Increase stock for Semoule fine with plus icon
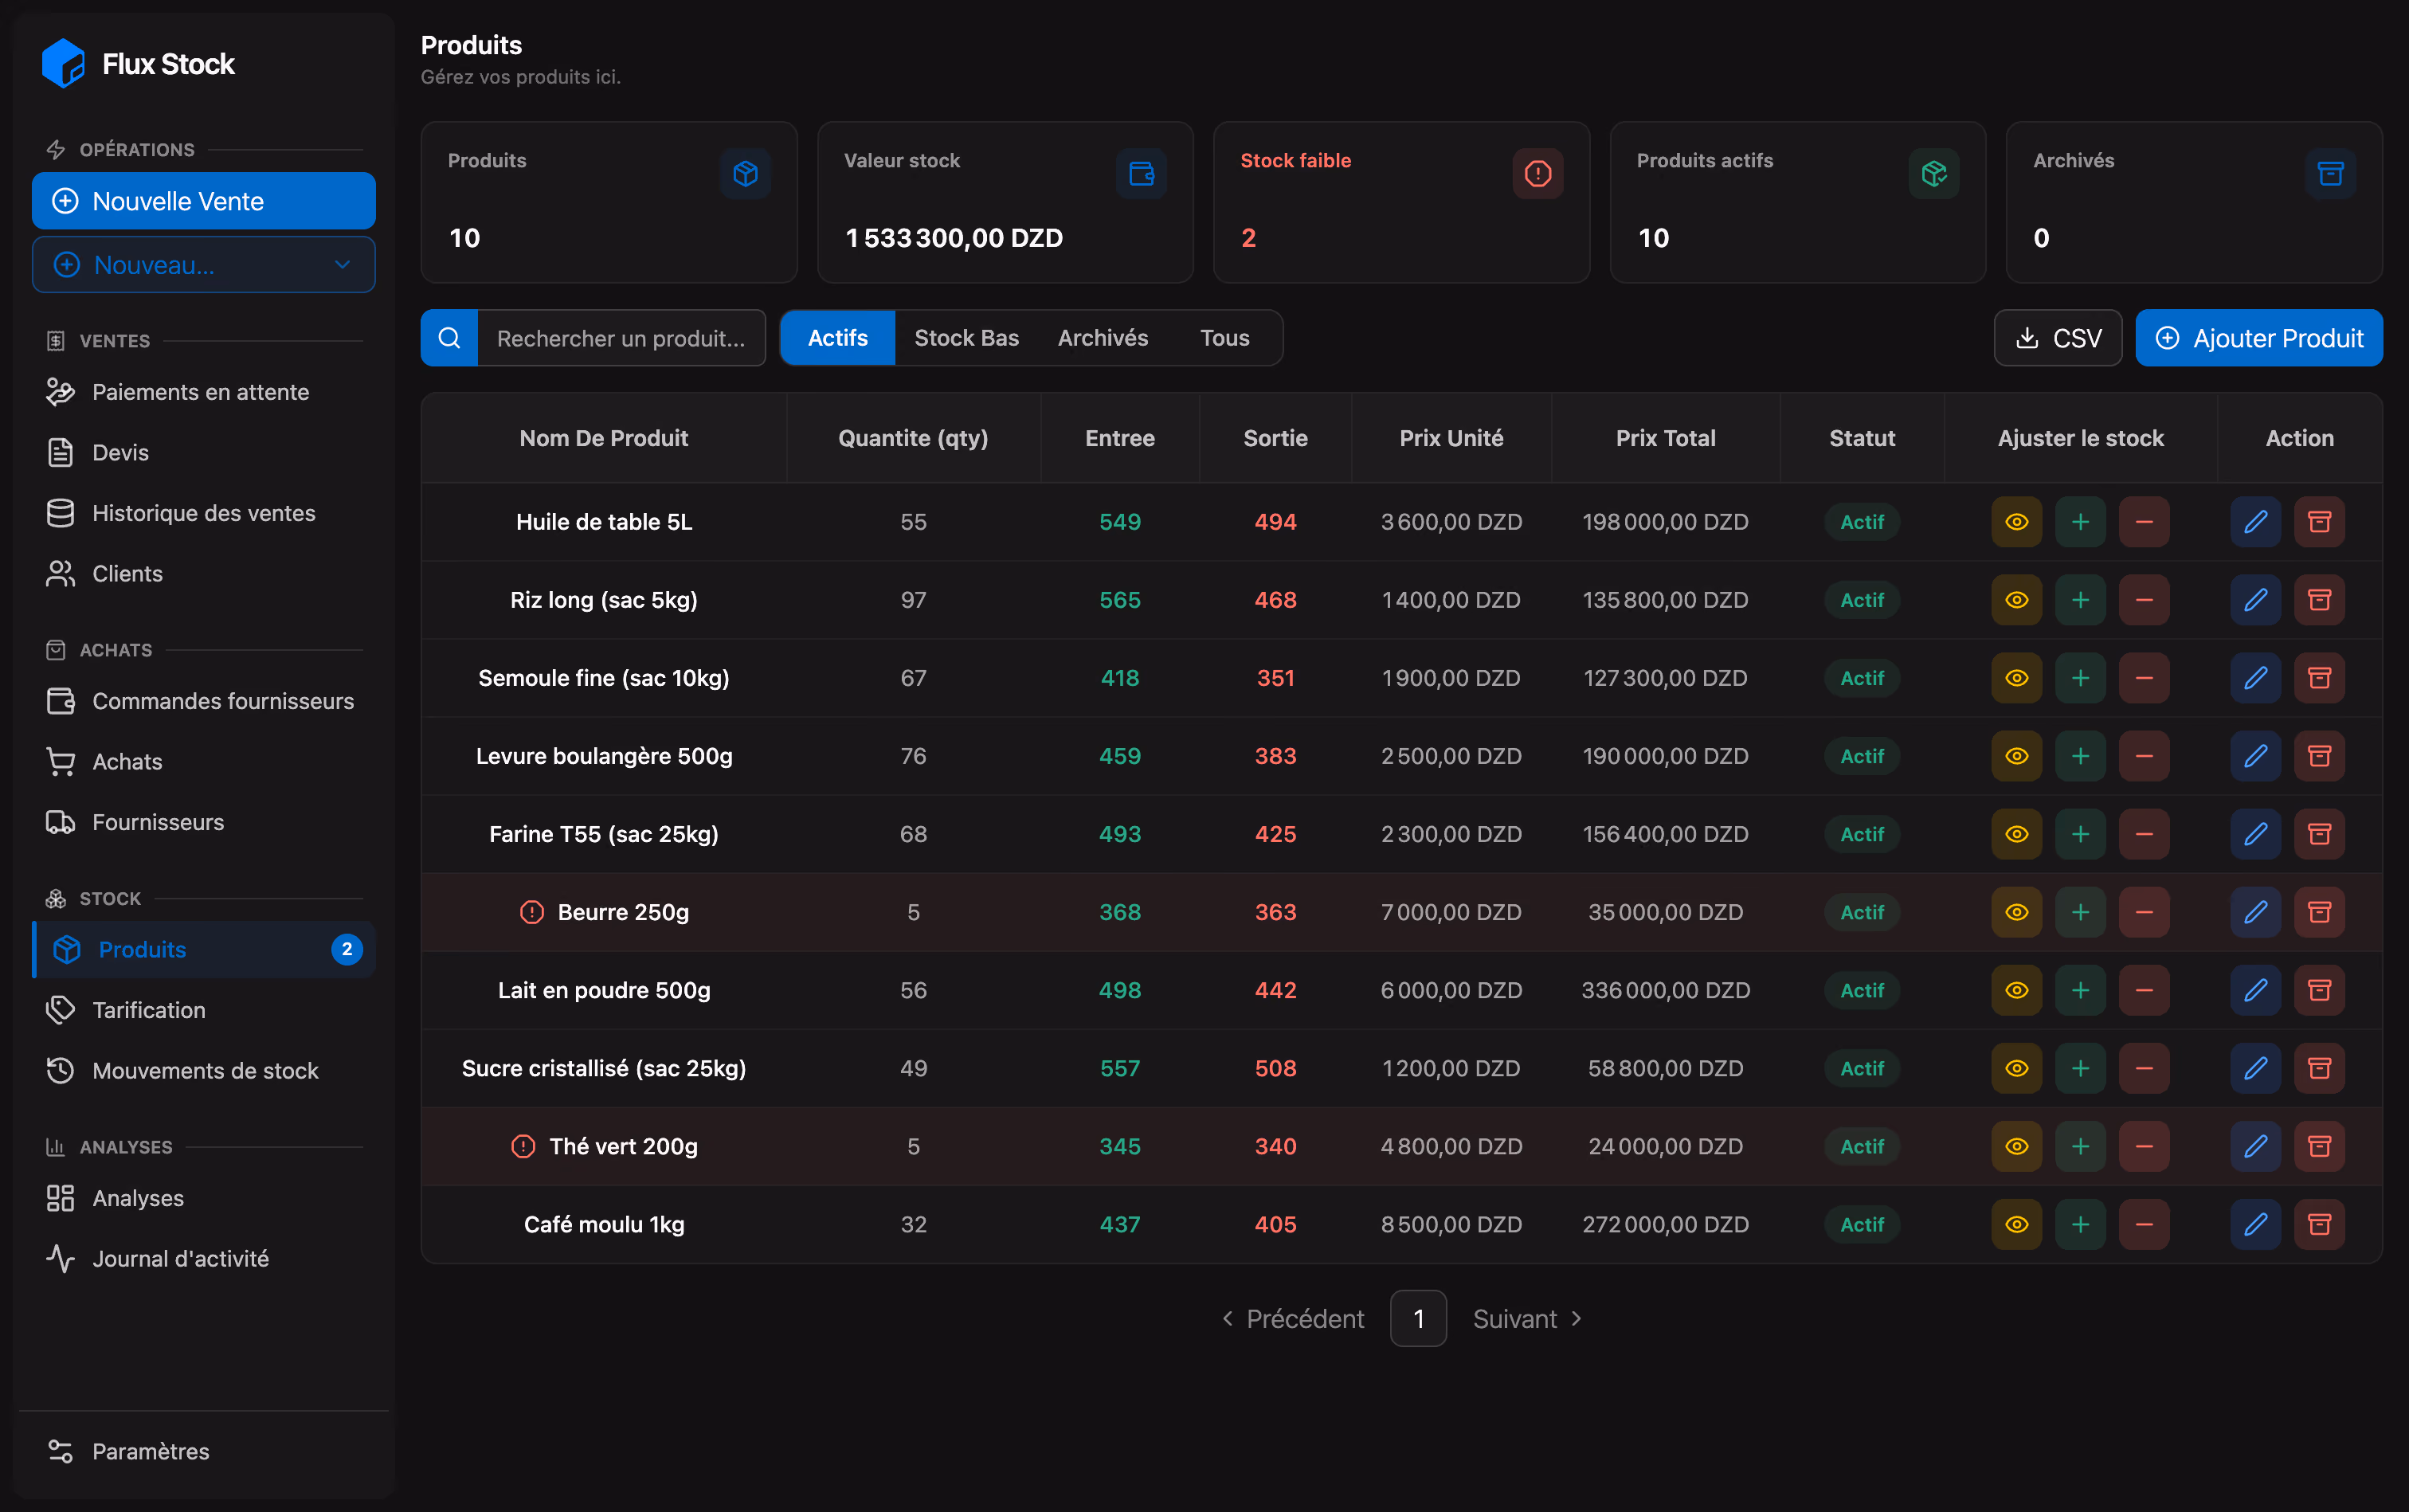The width and height of the screenshot is (2409, 1512). pyautogui.click(x=2080, y=678)
